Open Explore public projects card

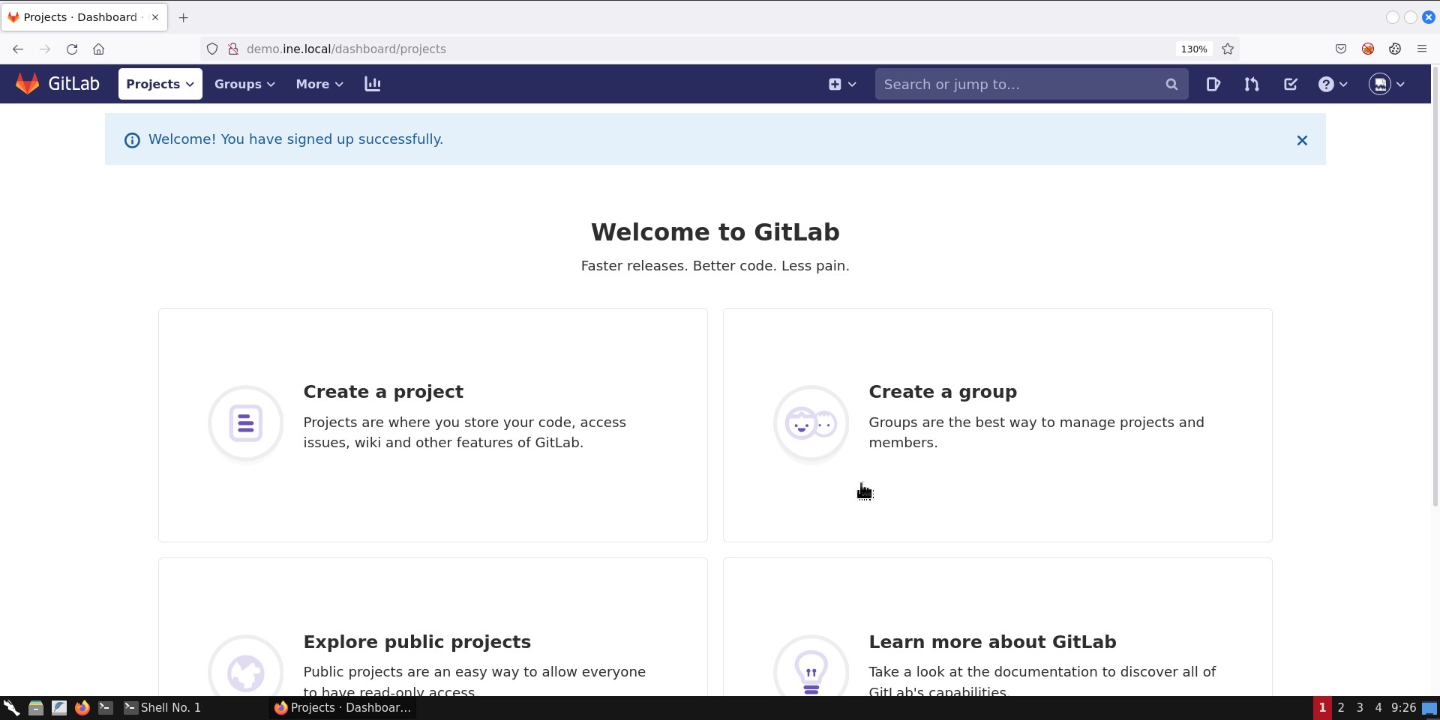(x=433, y=626)
